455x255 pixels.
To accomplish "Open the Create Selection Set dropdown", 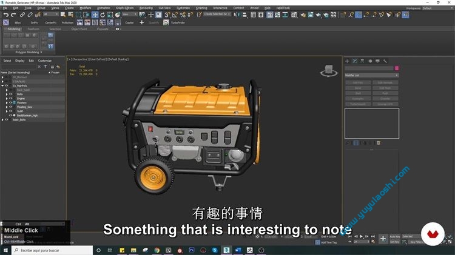I will click(x=217, y=14).
